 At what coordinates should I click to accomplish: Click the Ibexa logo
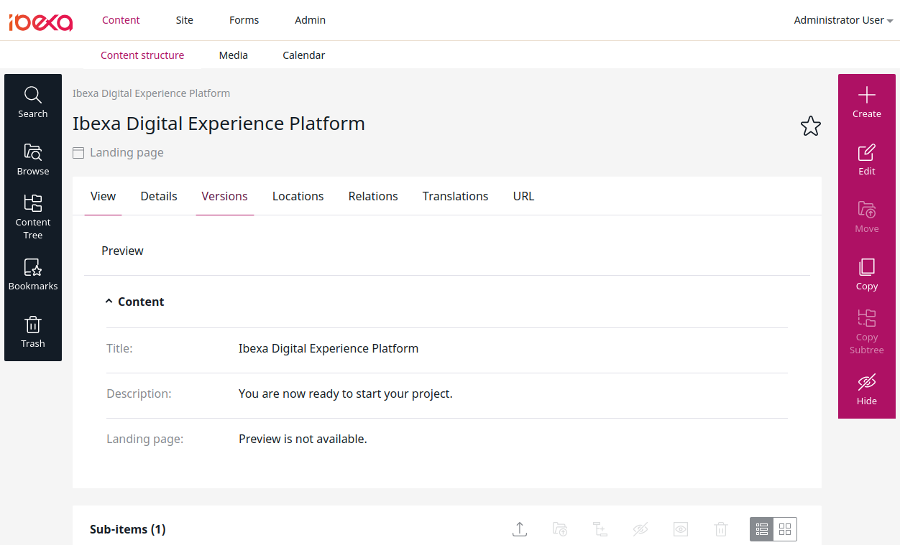point(41,22)
